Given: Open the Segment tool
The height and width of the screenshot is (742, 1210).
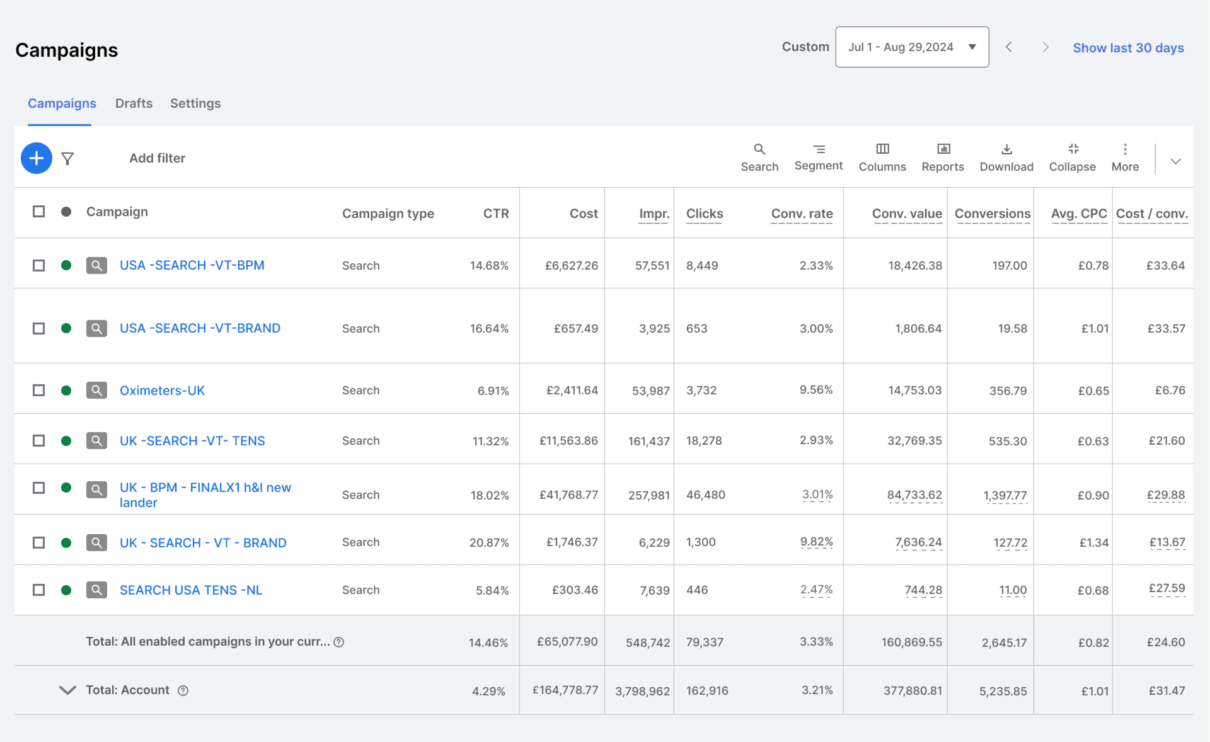Looking at the screenshot, I should point(818,157).
